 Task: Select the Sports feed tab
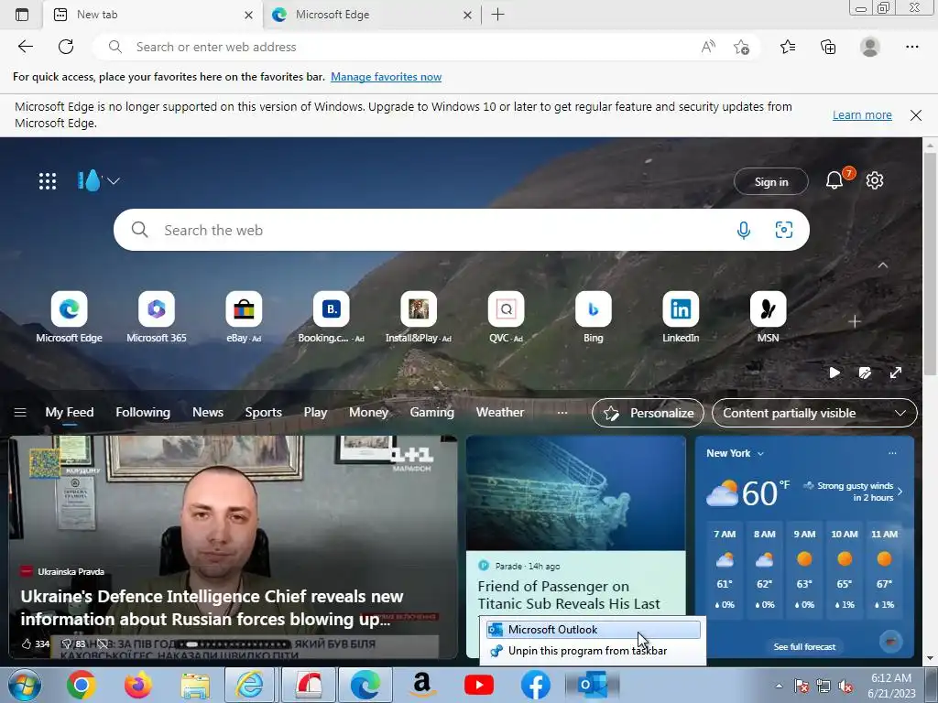(x=263, y=413)
